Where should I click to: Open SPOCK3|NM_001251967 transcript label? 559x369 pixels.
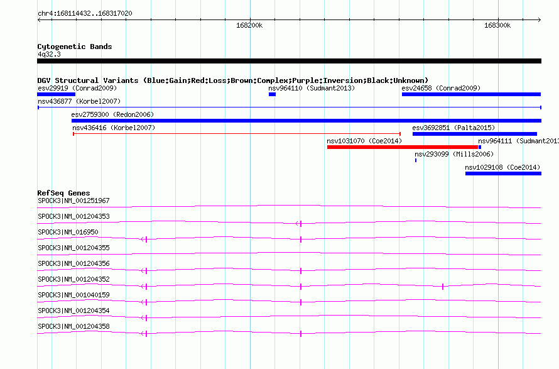pos(73,201)
